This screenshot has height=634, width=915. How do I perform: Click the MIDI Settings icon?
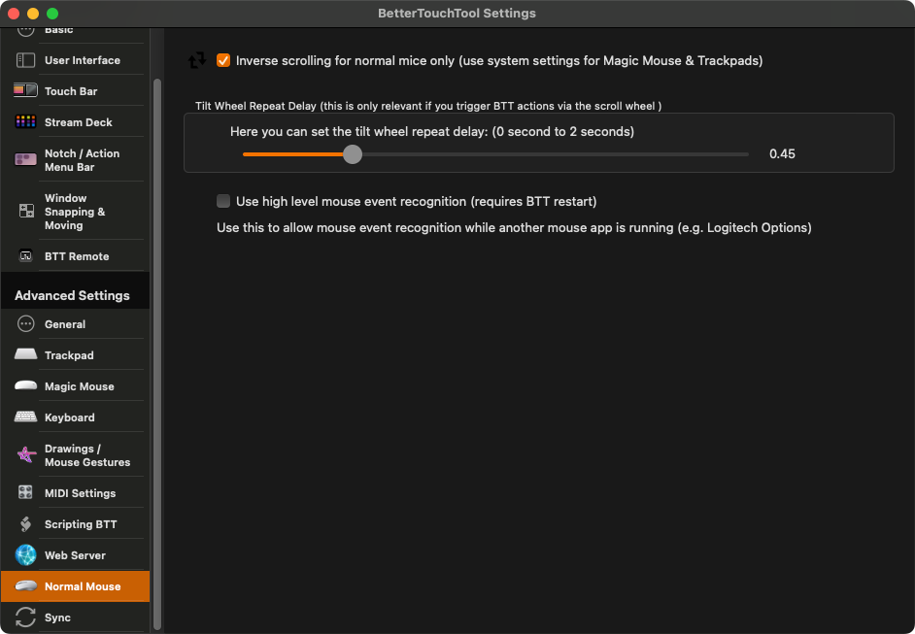(x=26, y=493)
